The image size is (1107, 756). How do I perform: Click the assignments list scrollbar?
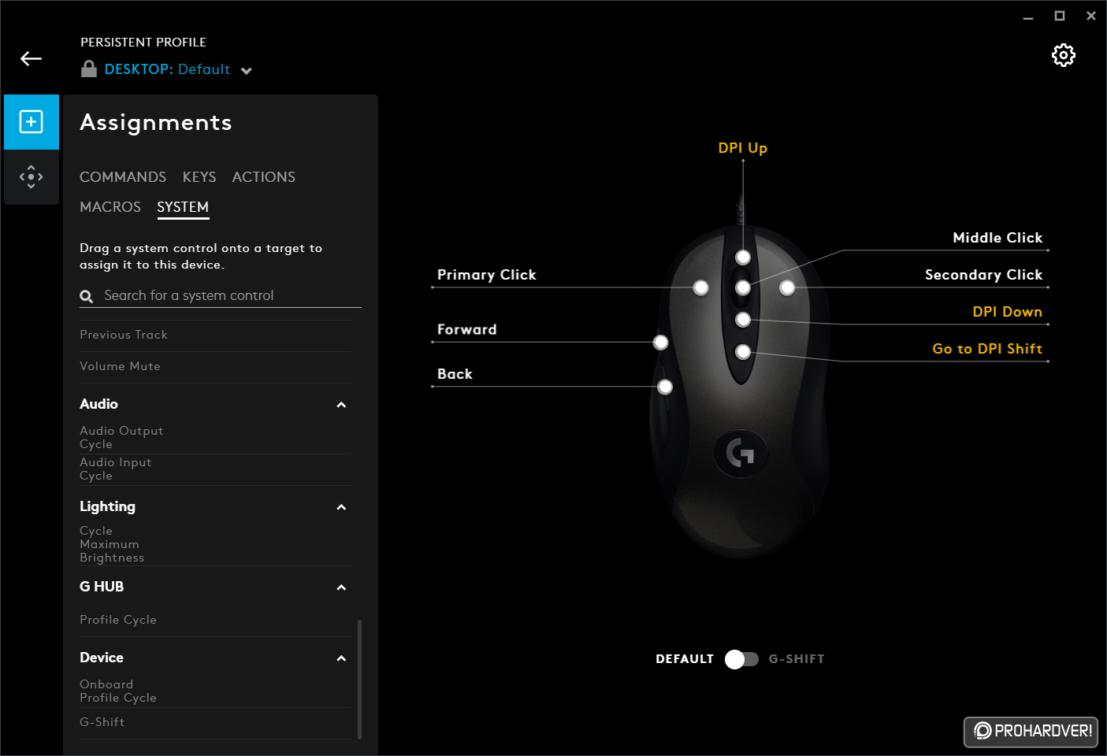click(x=360, y=679)
